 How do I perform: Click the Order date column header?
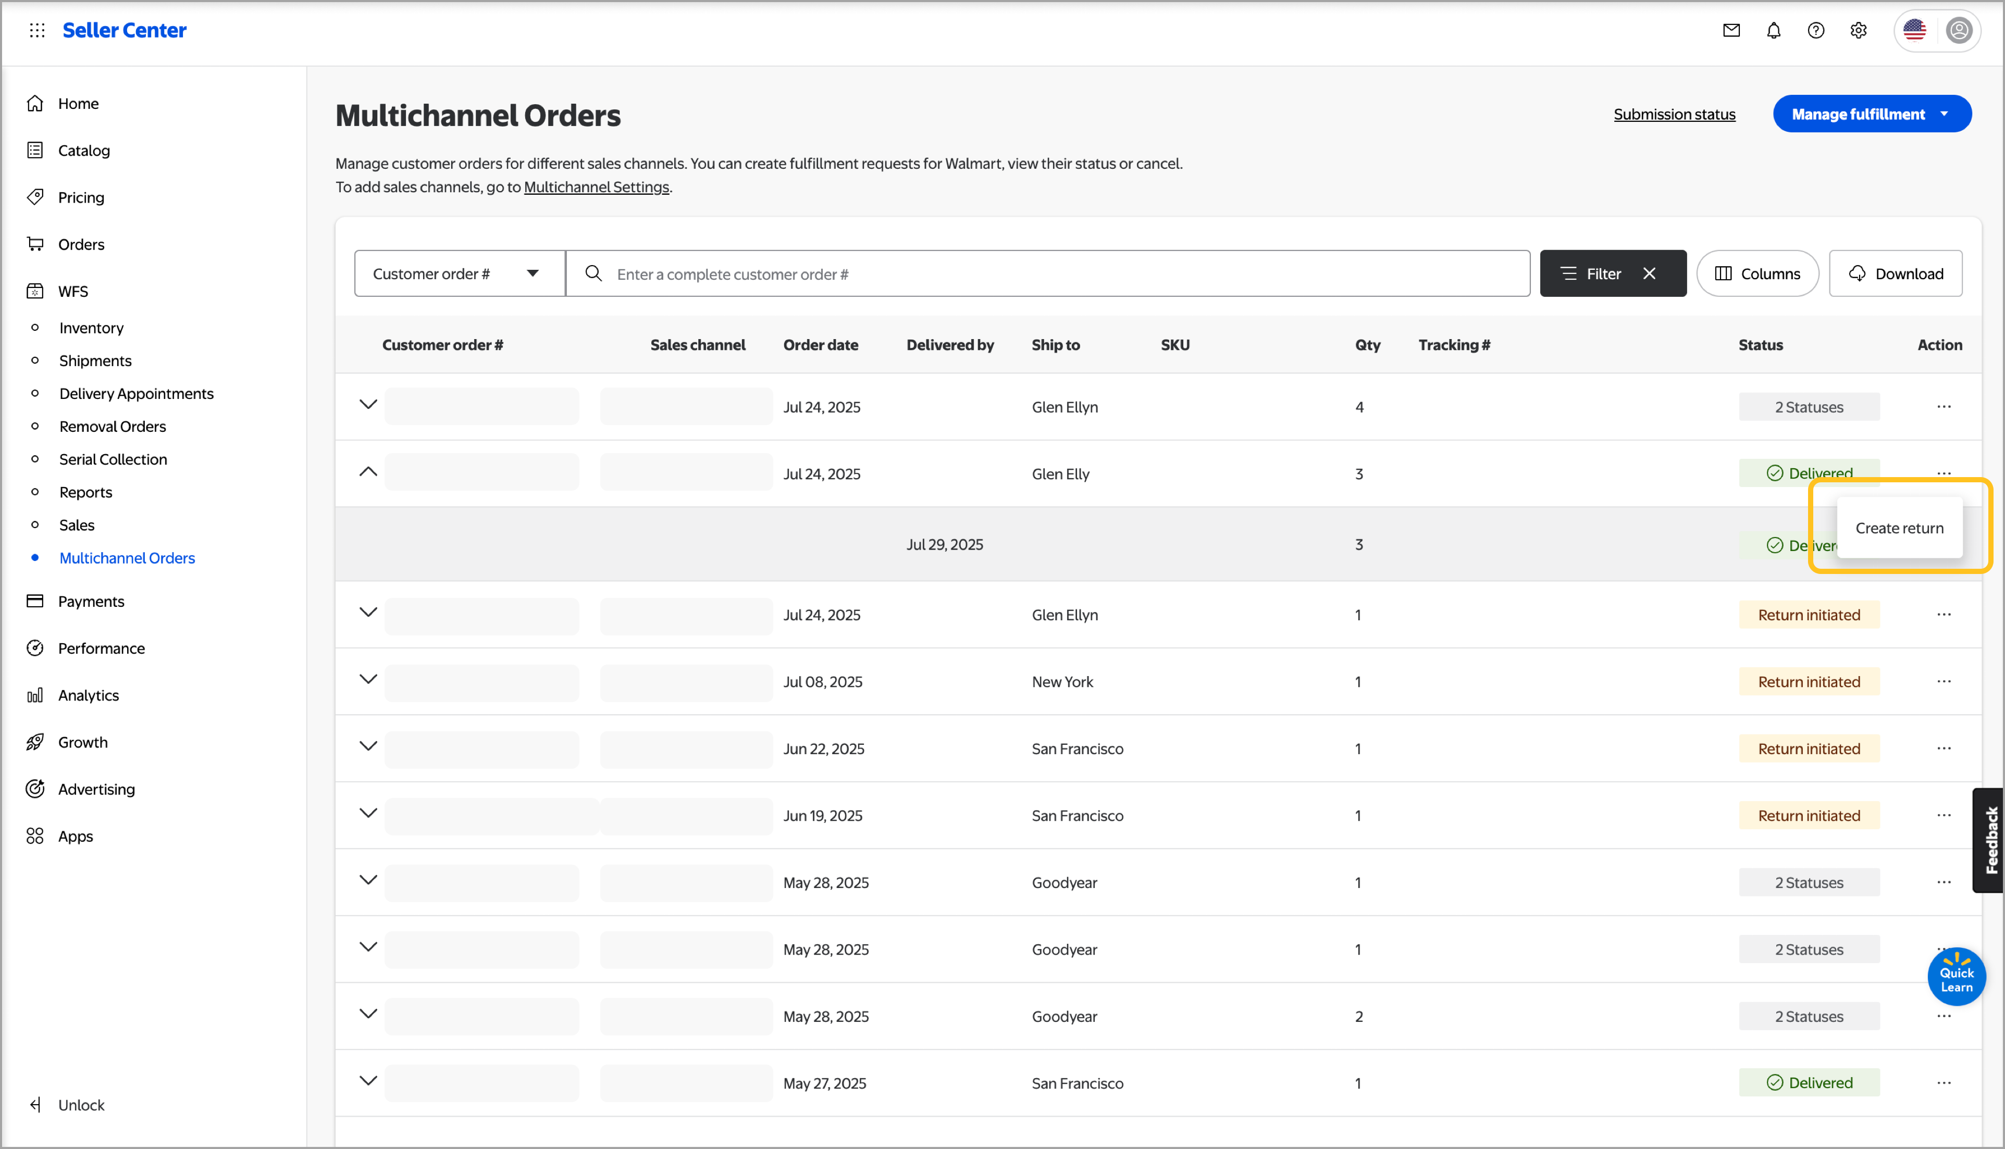(x=820, y=345)
